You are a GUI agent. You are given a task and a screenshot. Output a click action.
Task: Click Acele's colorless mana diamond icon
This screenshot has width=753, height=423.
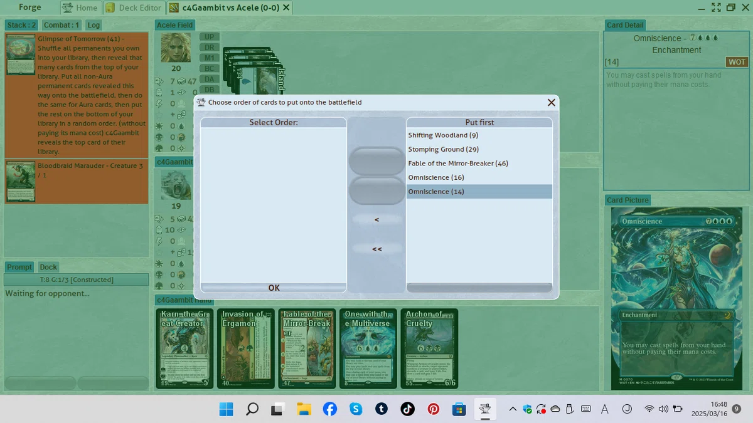pyautogui.click(x=181, y=149)
